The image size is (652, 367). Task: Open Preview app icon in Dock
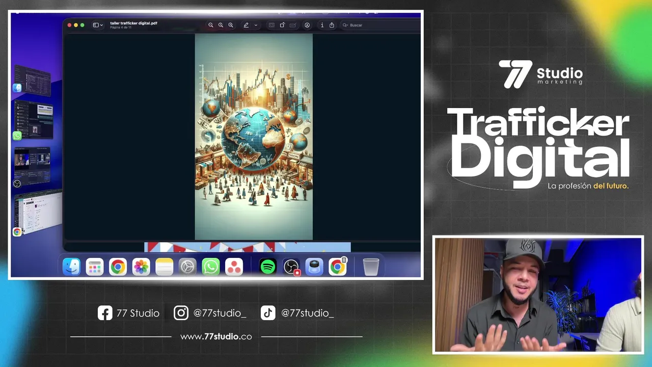tap(314, 267)
